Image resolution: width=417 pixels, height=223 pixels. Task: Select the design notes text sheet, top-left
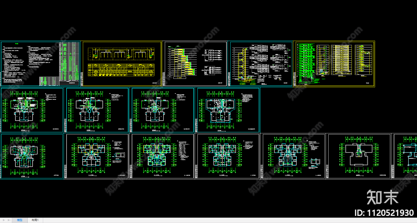(40, 64)
